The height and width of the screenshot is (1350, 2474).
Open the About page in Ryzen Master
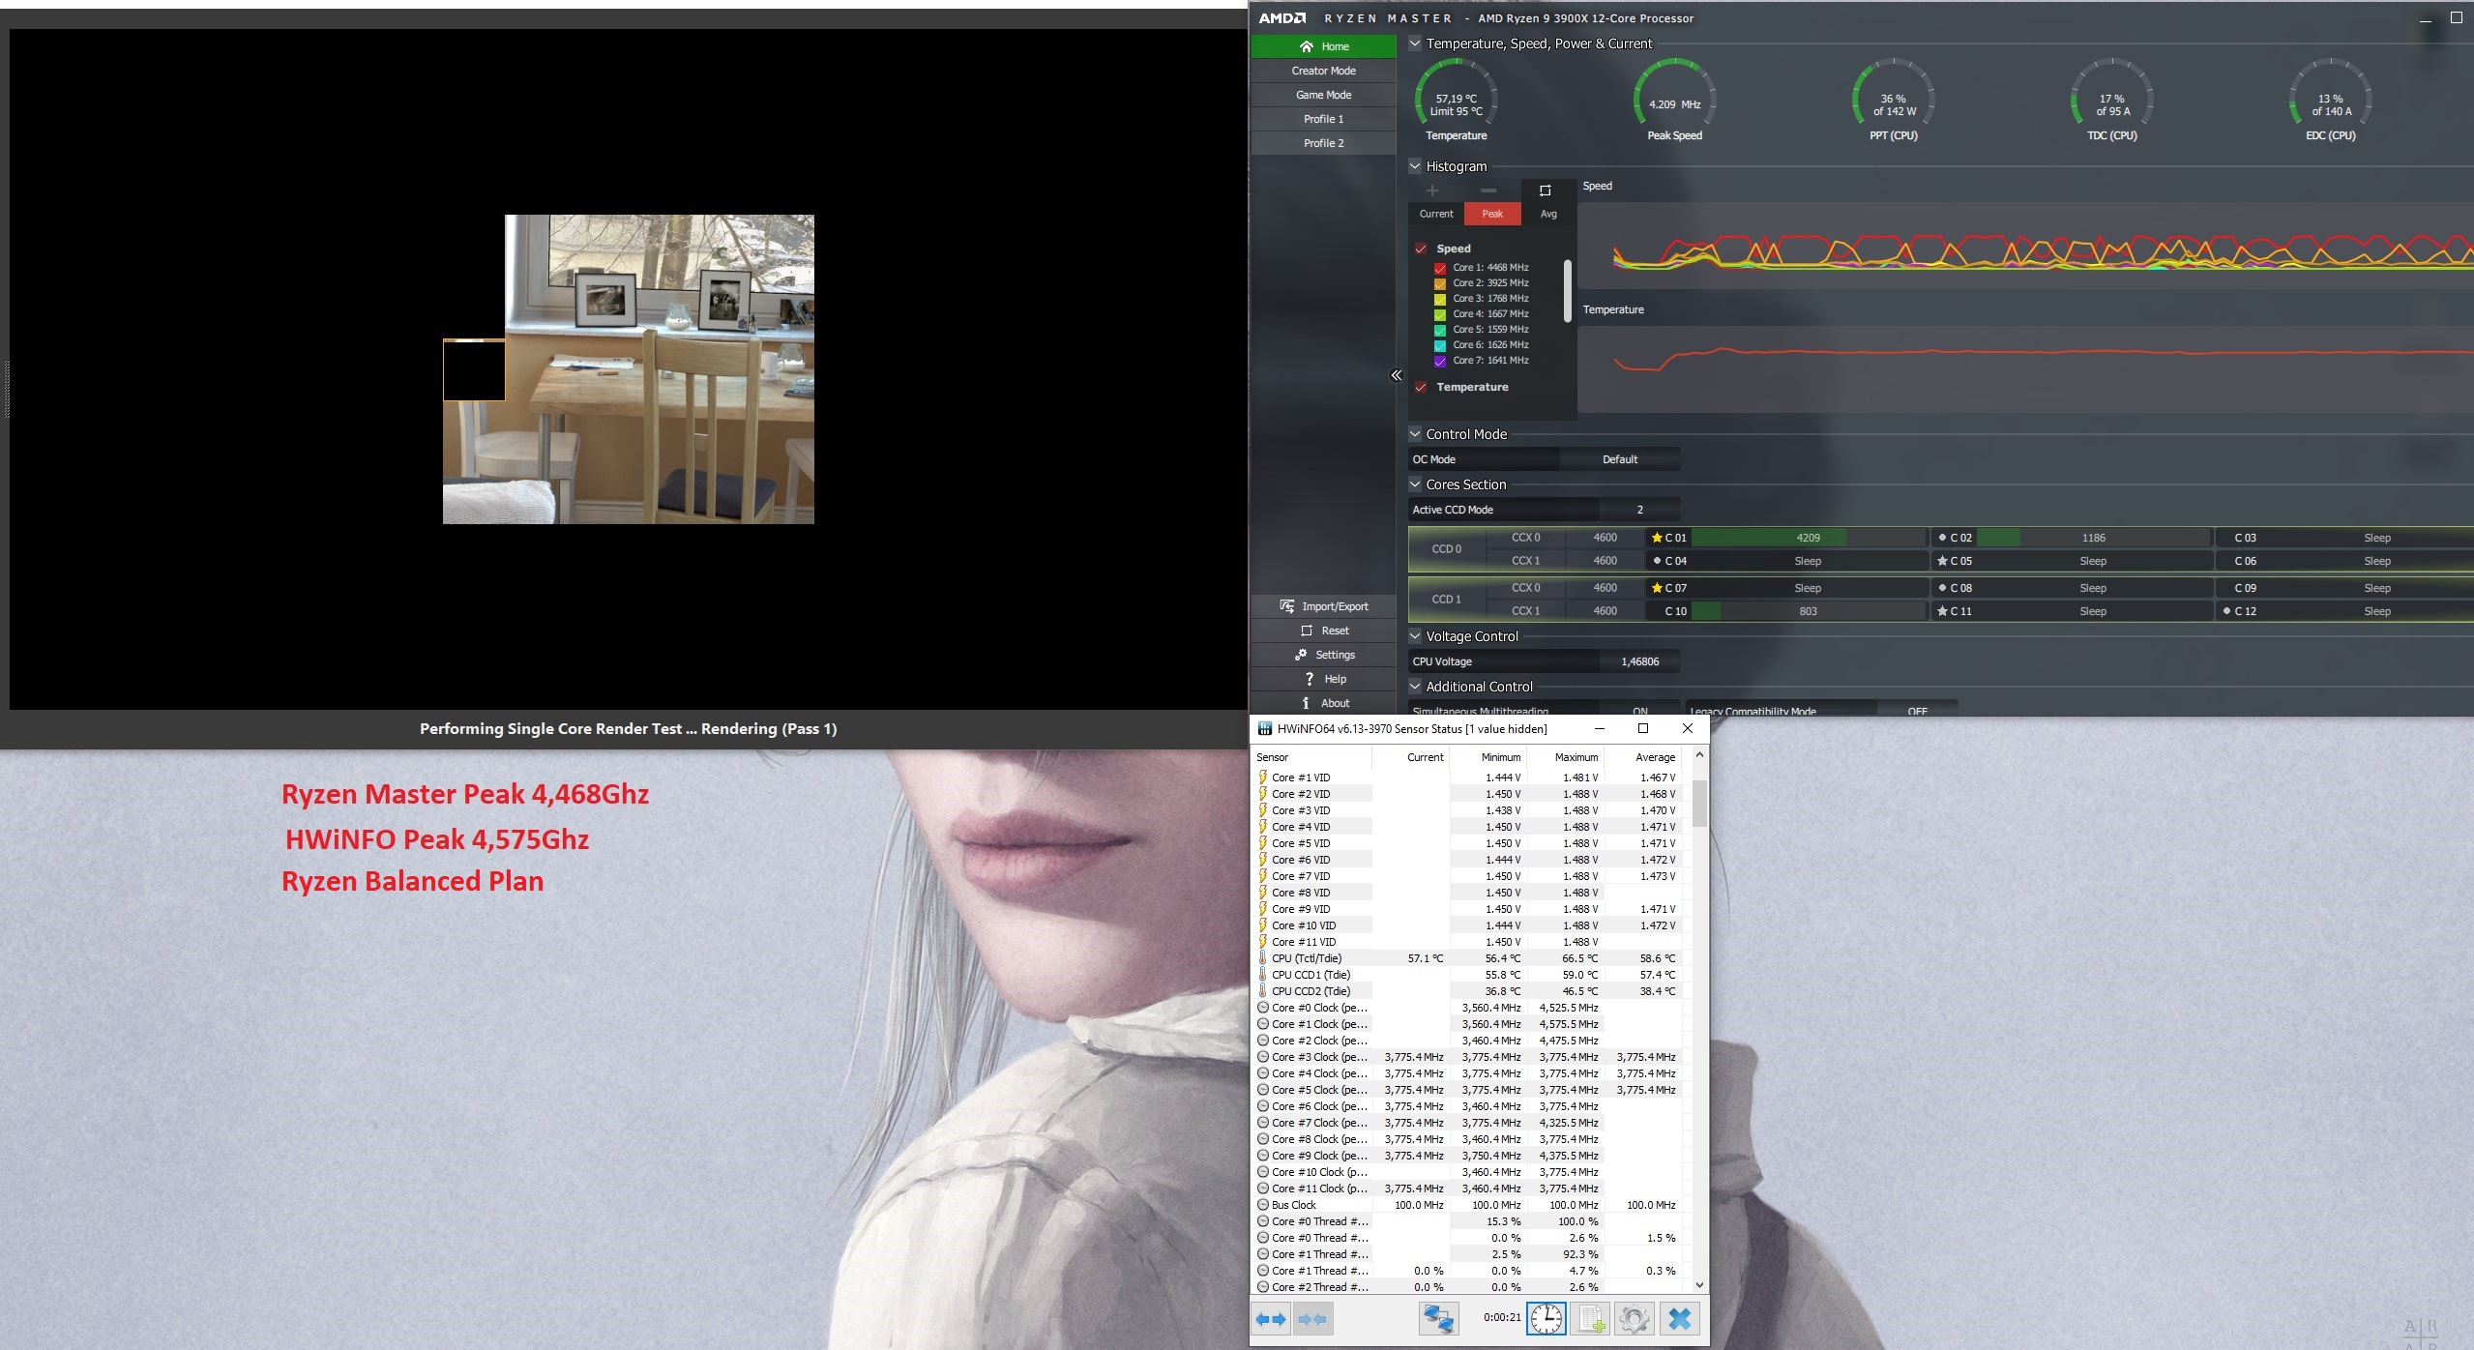tap(1325, 702)
